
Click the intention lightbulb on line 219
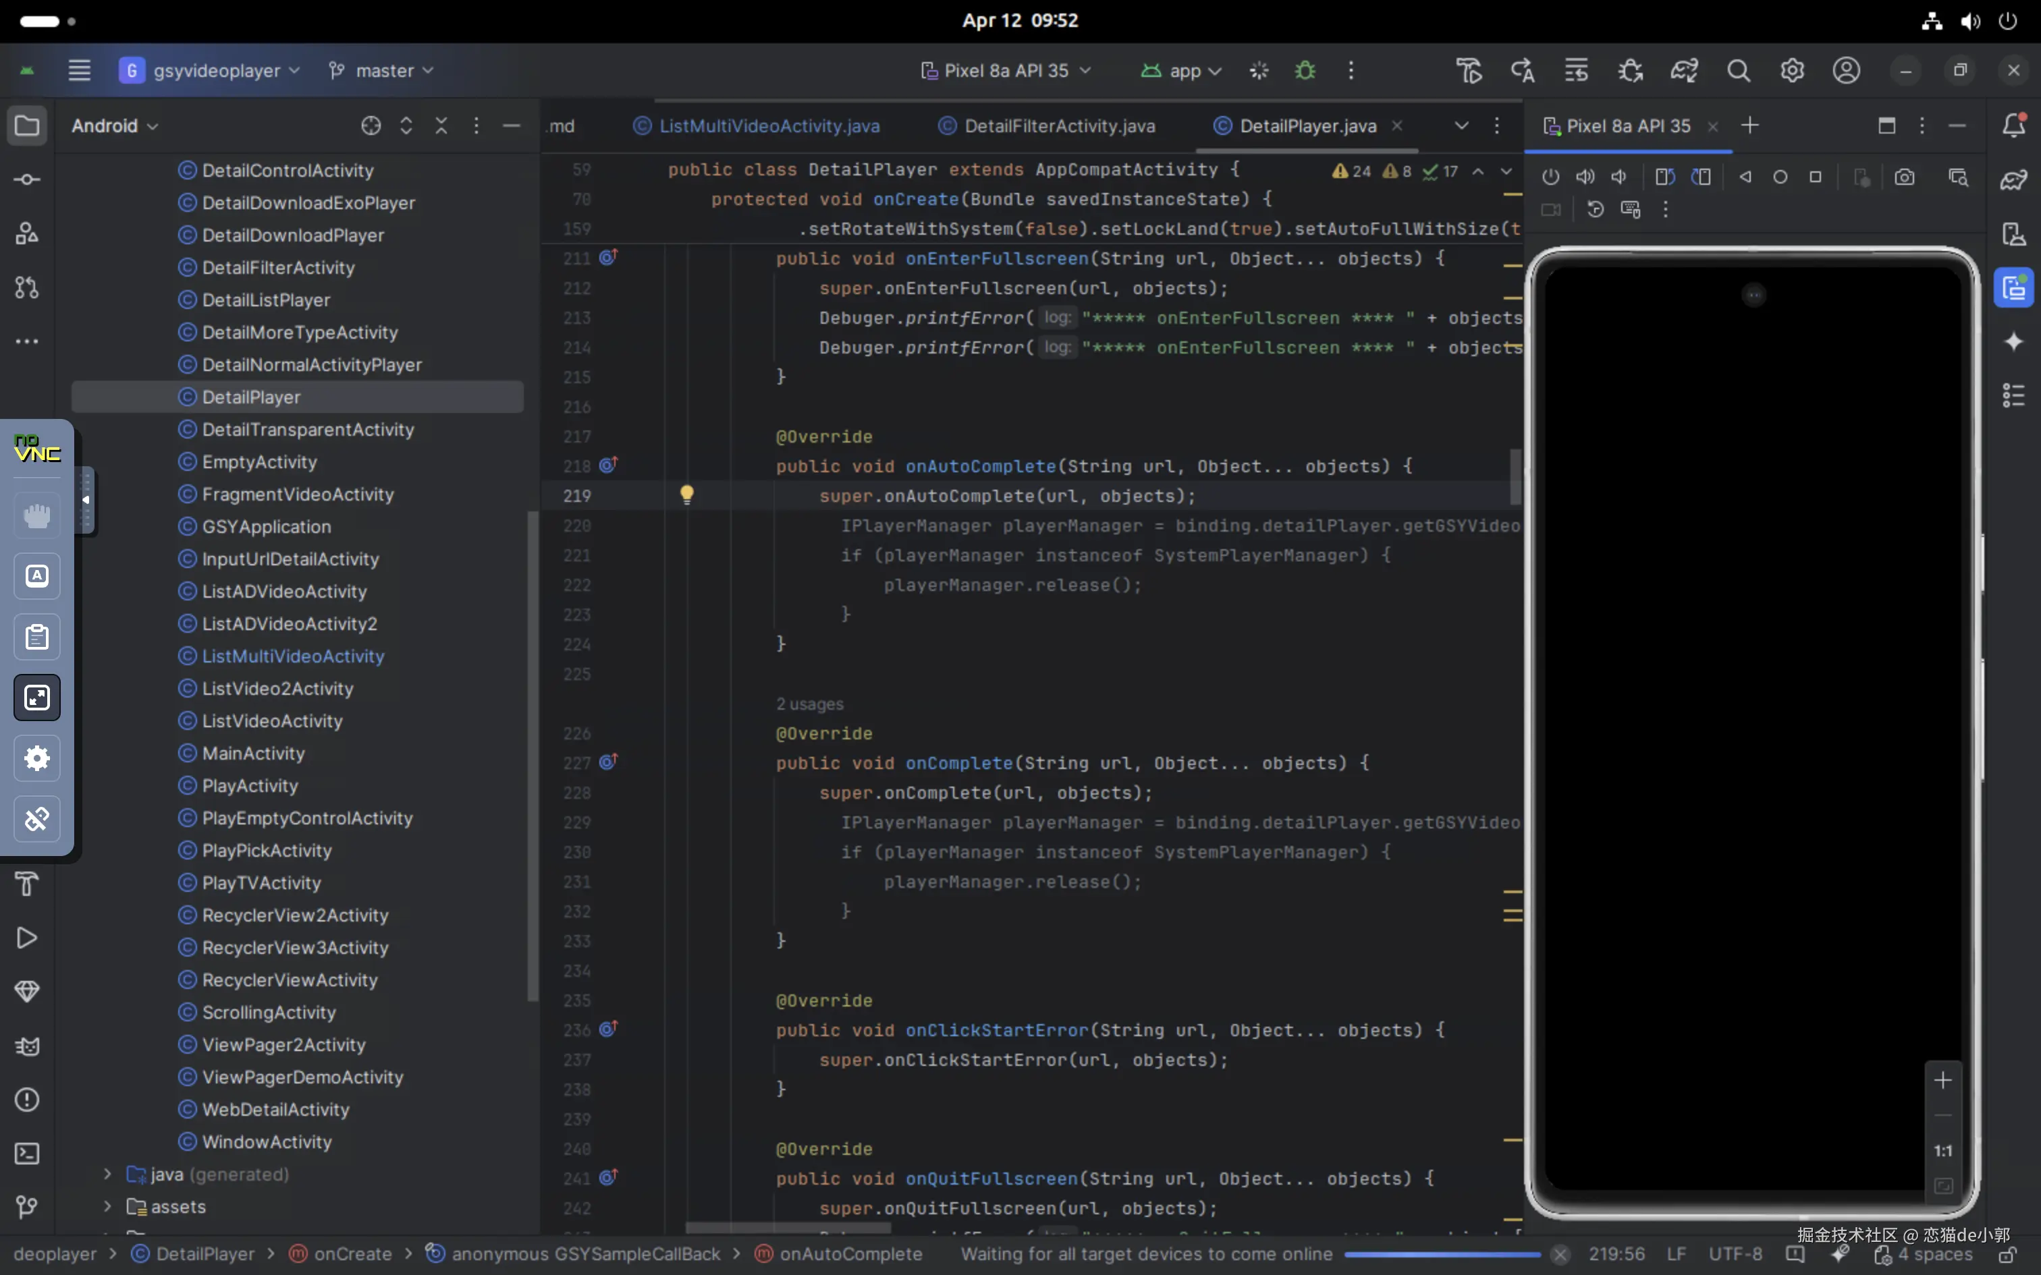(x=686, y=495)
